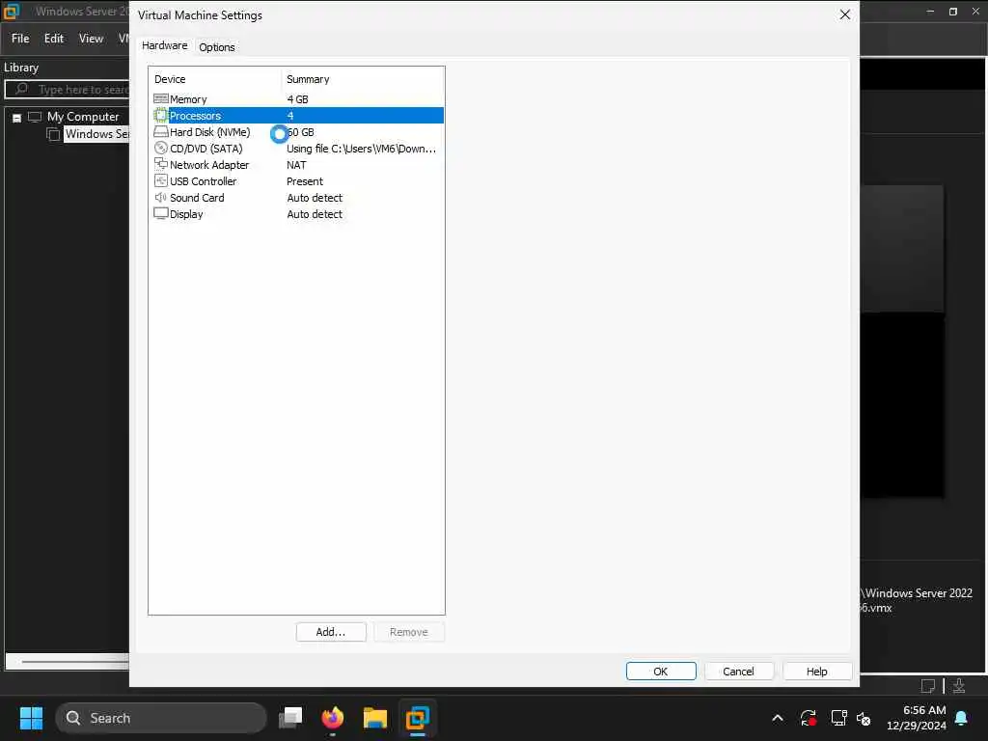Open the File menu in VMware
This screenshot has height=741, width=988.
point(20,39)
